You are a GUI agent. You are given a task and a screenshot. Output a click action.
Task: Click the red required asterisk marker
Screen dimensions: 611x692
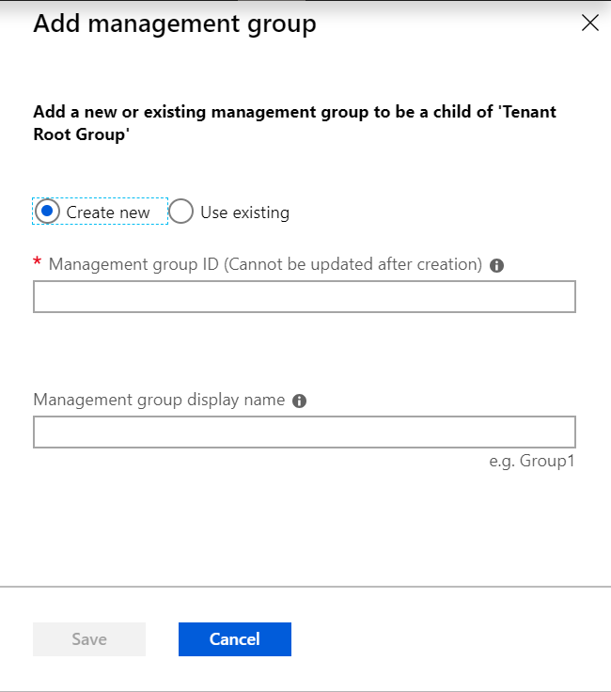click(38, 263)
